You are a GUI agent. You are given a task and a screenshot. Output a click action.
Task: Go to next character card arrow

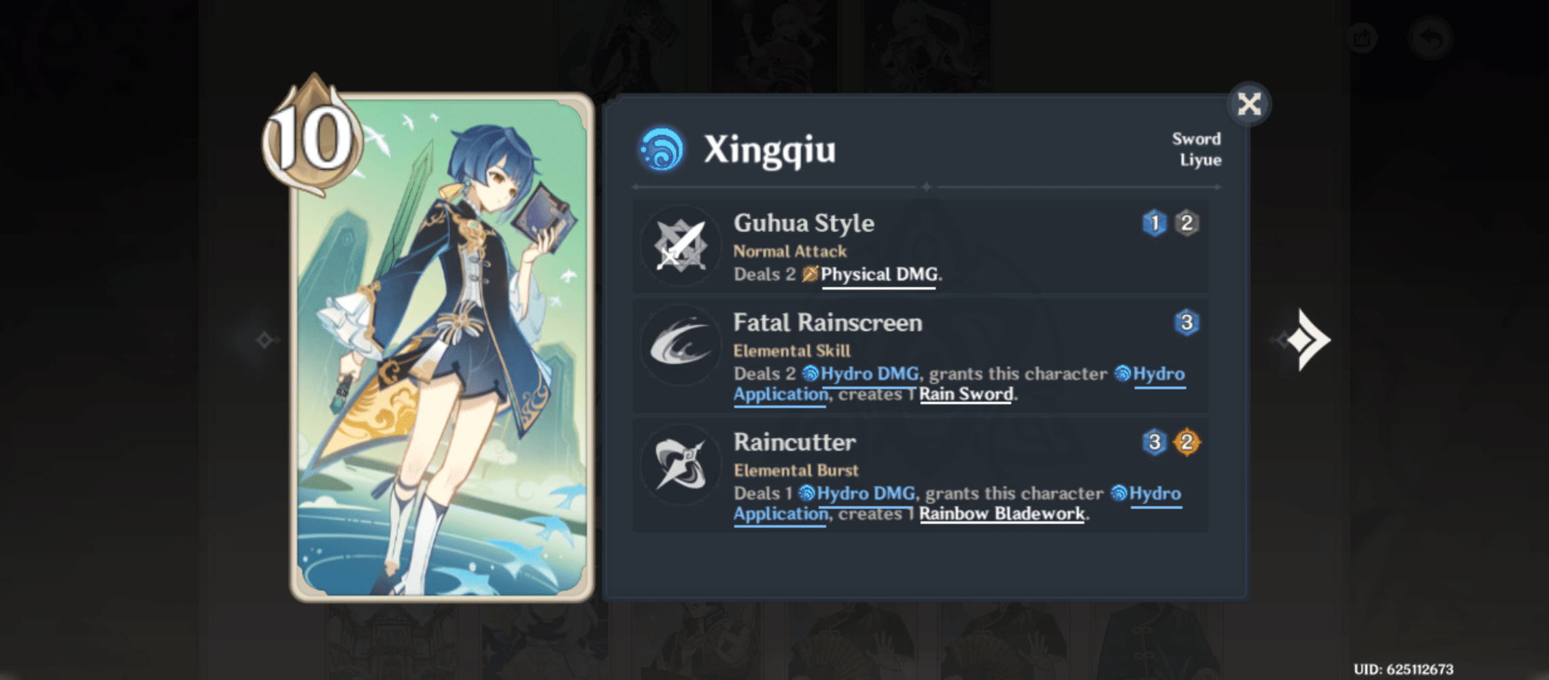coord(1307,339)
